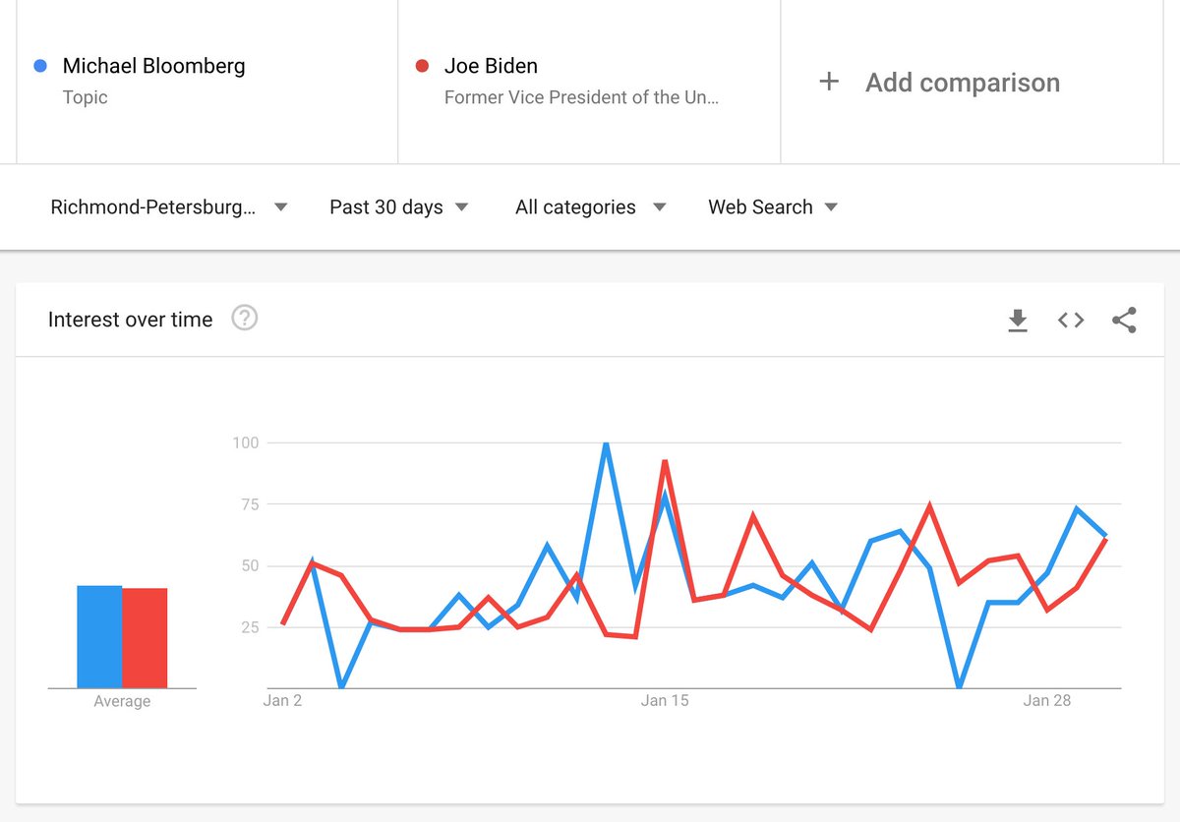Click the plus icon to add comparison

829,82
